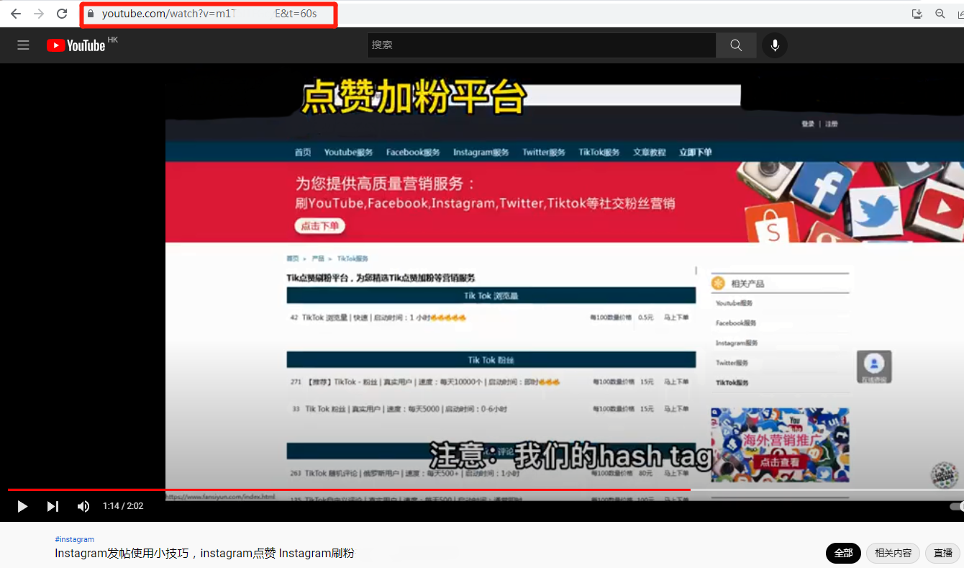Skip to the next video
964x568 pixels.
[53, 506]
